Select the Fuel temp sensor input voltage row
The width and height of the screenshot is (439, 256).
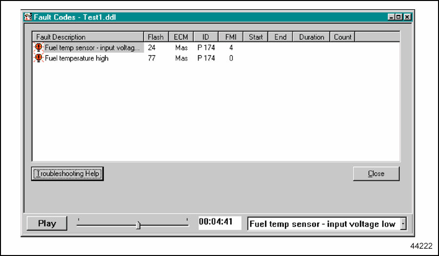(x=92, y=48)
